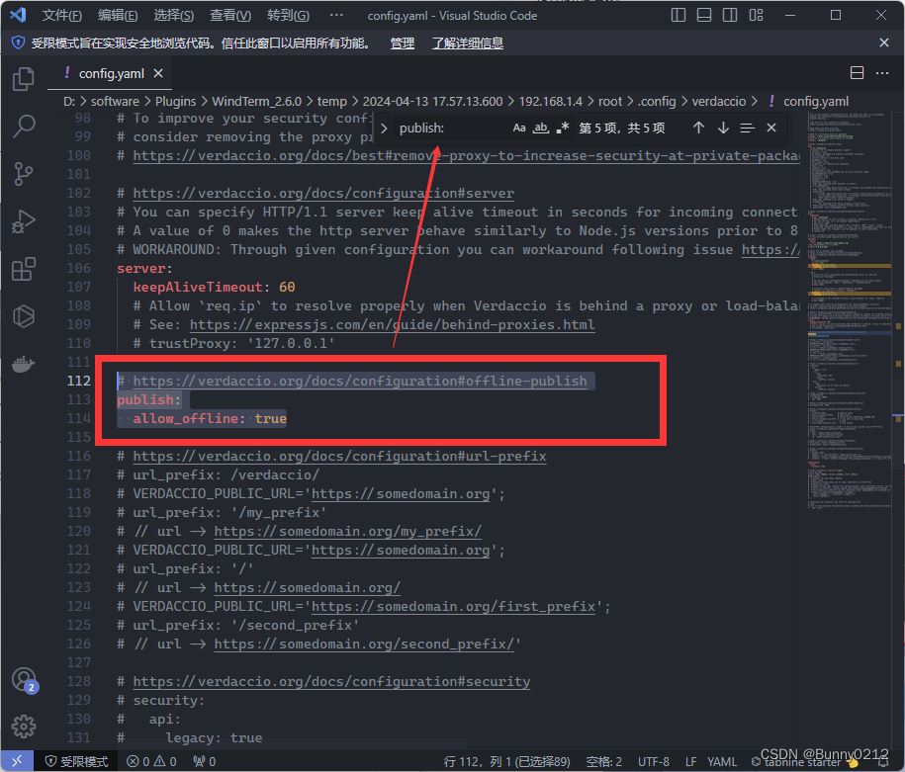
Task: Open Customize Layout icon
Action: (756, 15)
